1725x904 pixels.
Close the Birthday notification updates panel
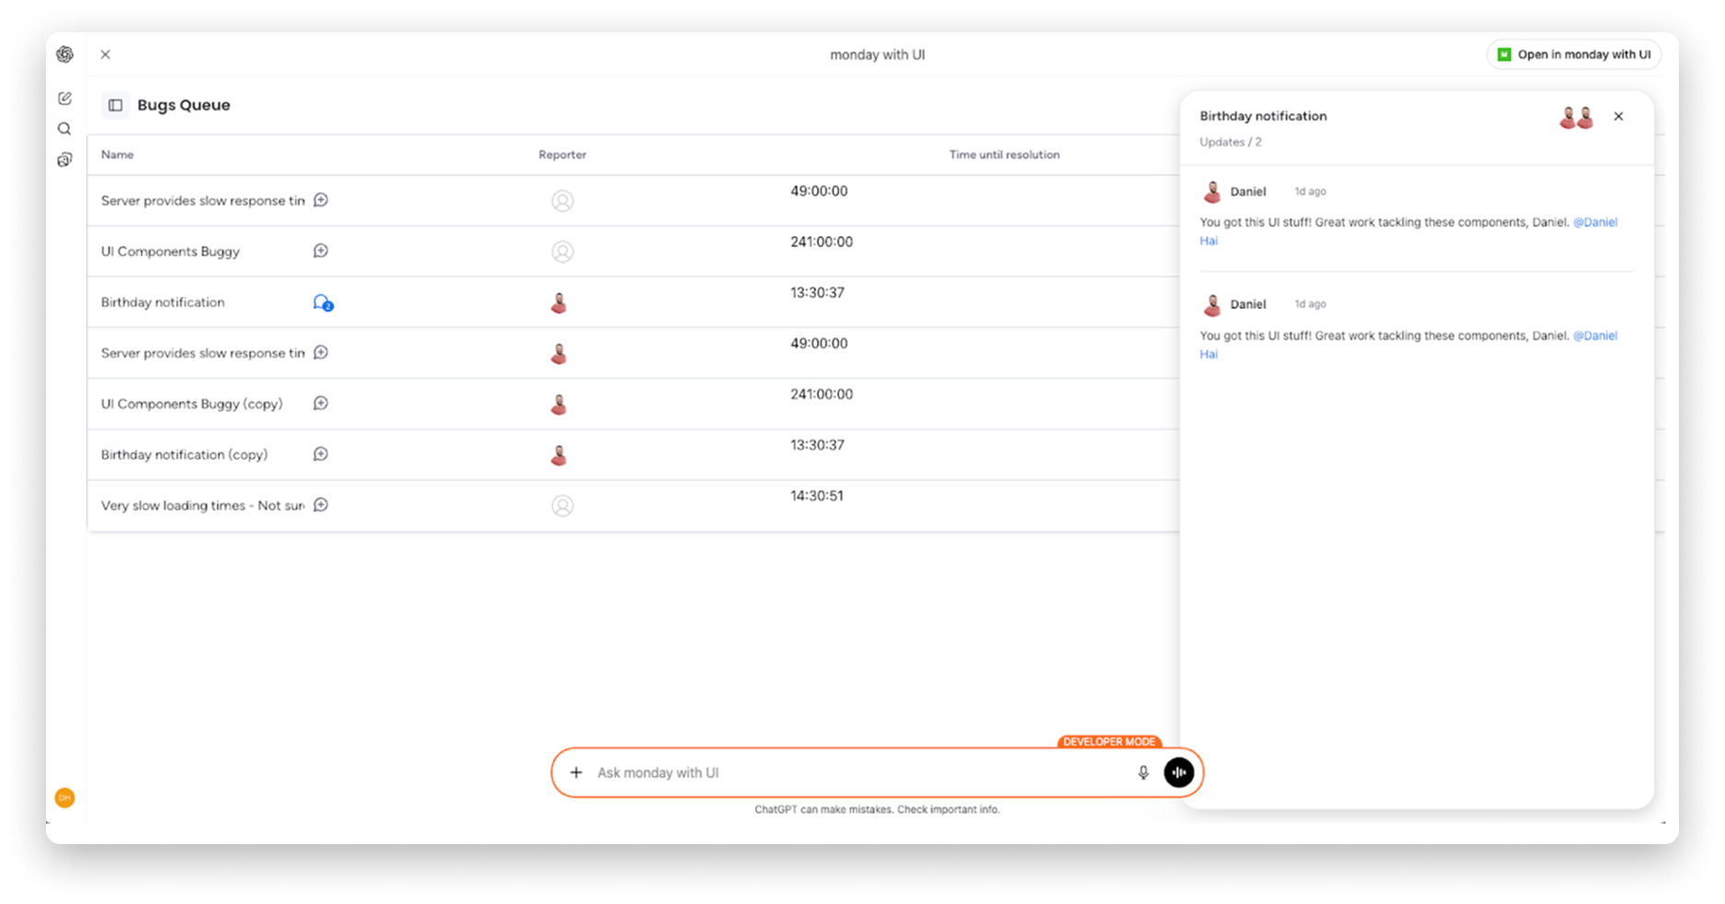1619,116
